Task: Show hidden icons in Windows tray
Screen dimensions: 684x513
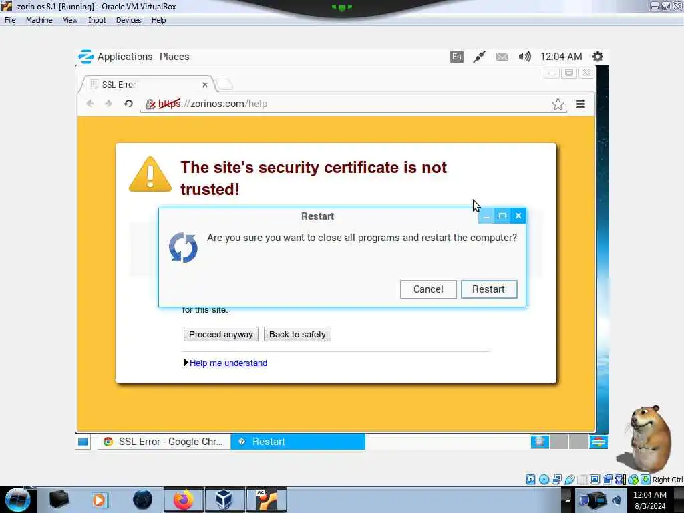Action: [x=568, y=500]
